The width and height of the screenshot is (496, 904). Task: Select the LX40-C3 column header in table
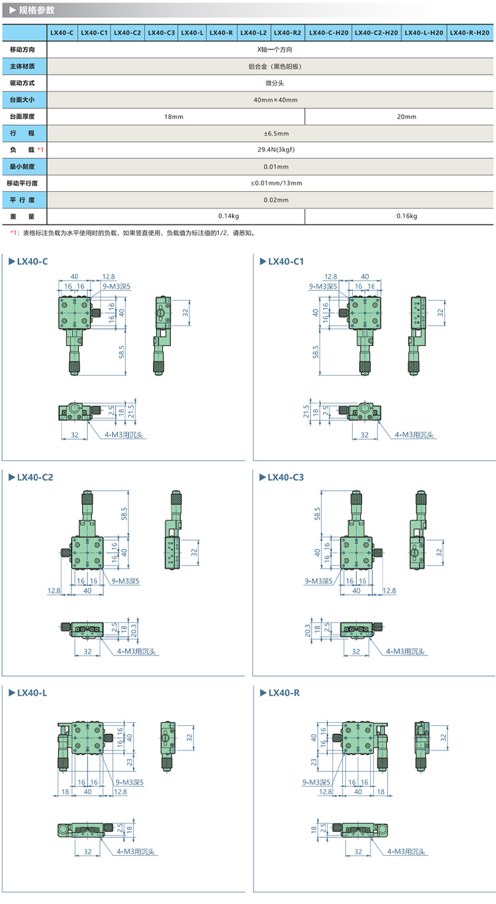click(x=162, y=33)
